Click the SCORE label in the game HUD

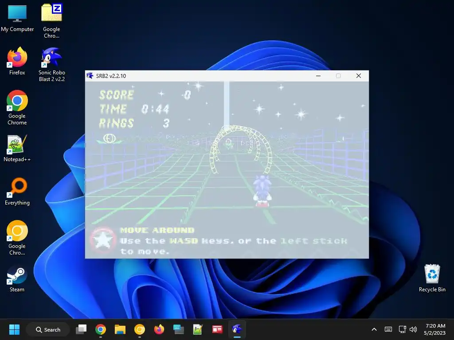coord(117,95)
